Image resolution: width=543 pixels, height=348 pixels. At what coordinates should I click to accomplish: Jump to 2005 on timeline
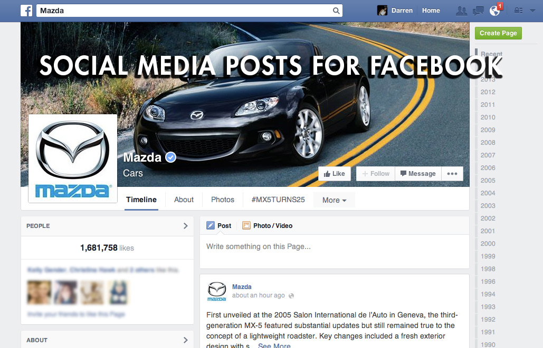coord(488,181)
